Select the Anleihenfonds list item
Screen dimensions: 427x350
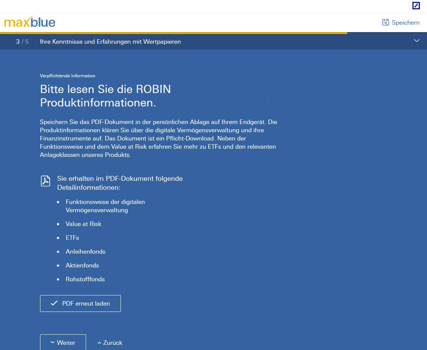(x=85, y=252)
